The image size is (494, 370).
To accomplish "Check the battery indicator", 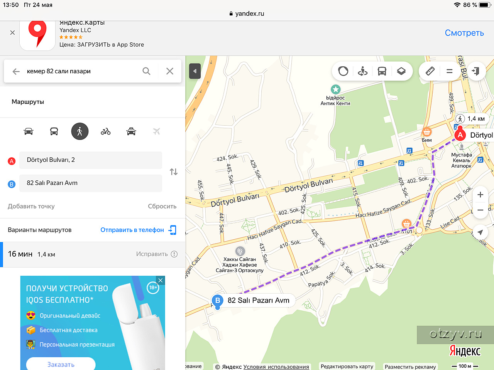I will coord(485,5).
